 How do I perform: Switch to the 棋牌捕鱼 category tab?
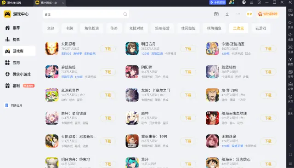(x=214, y=28)
